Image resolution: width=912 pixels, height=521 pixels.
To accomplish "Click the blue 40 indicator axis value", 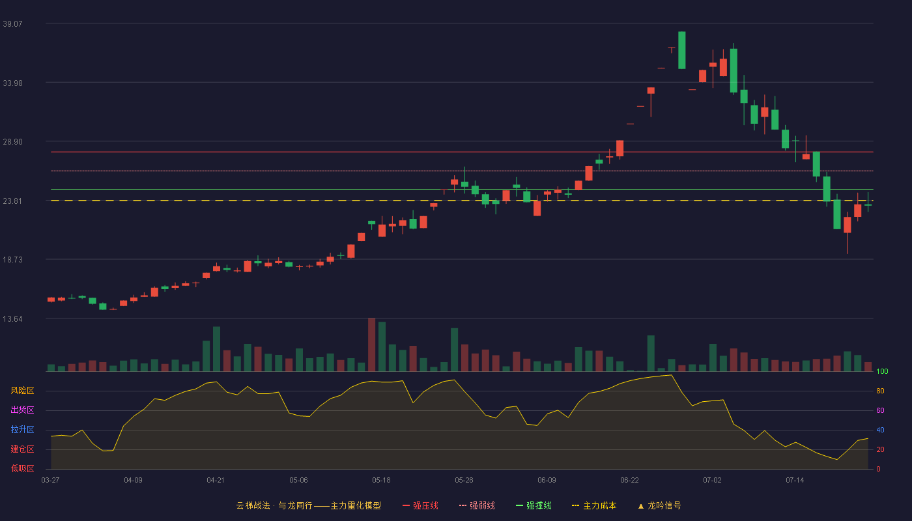I will pyautogui.click(x=880, y=430).
